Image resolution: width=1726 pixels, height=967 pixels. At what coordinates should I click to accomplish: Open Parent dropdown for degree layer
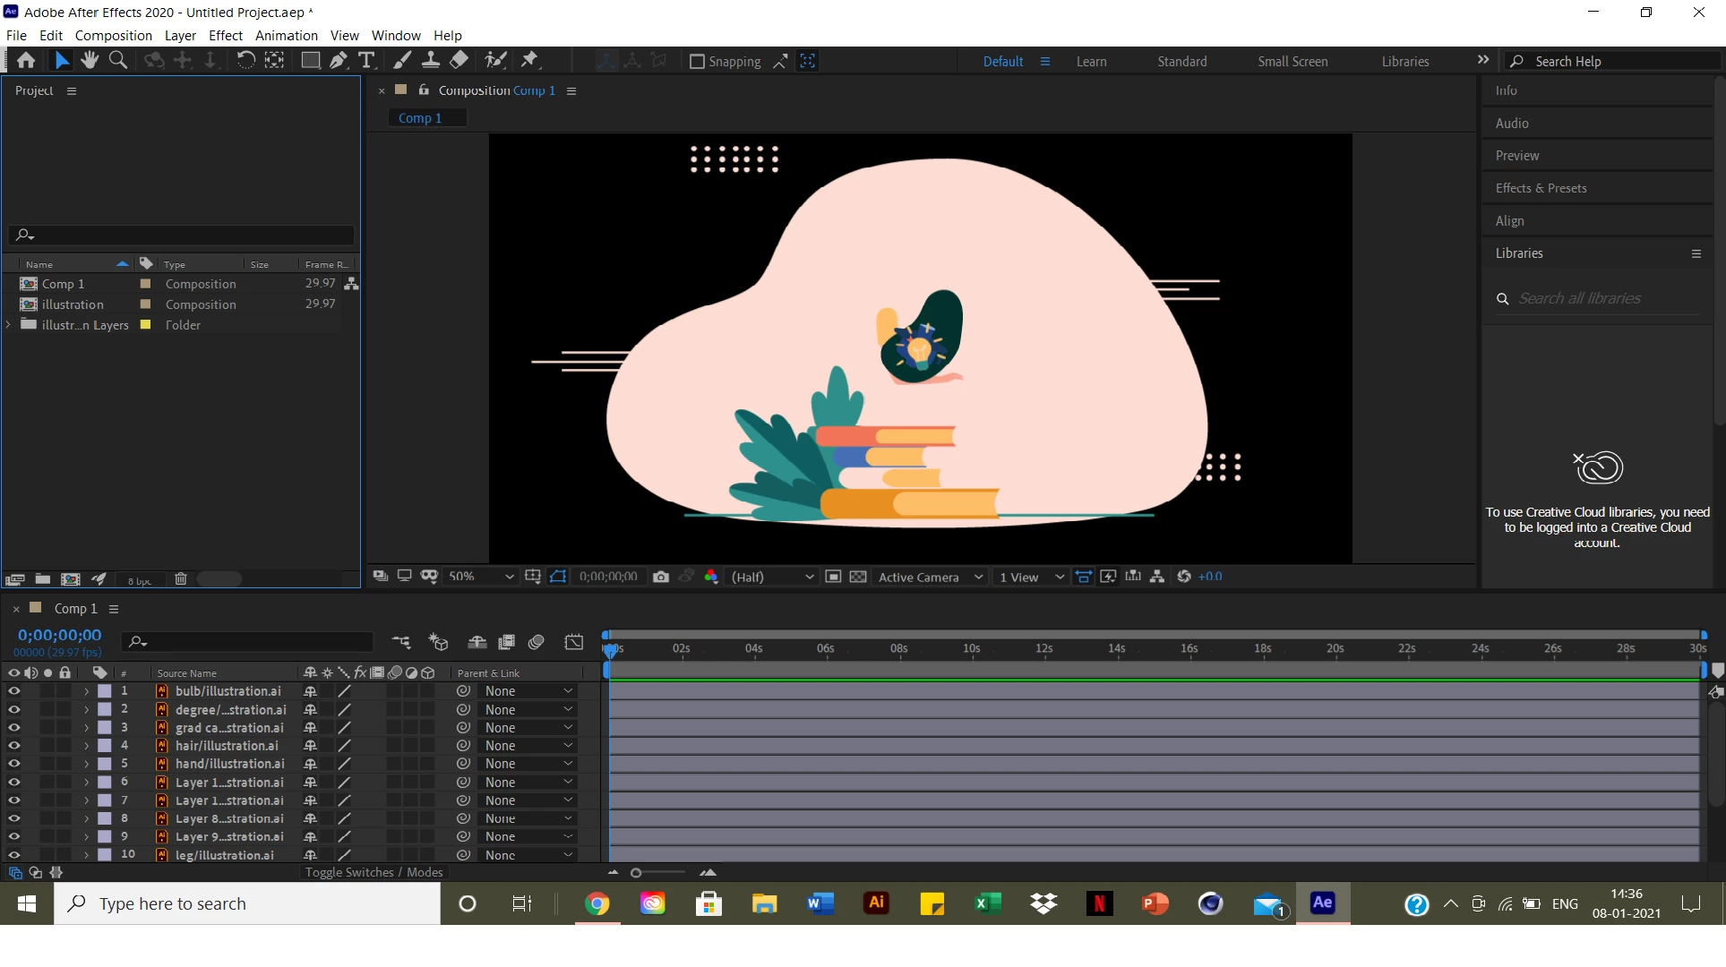(528, 710)
